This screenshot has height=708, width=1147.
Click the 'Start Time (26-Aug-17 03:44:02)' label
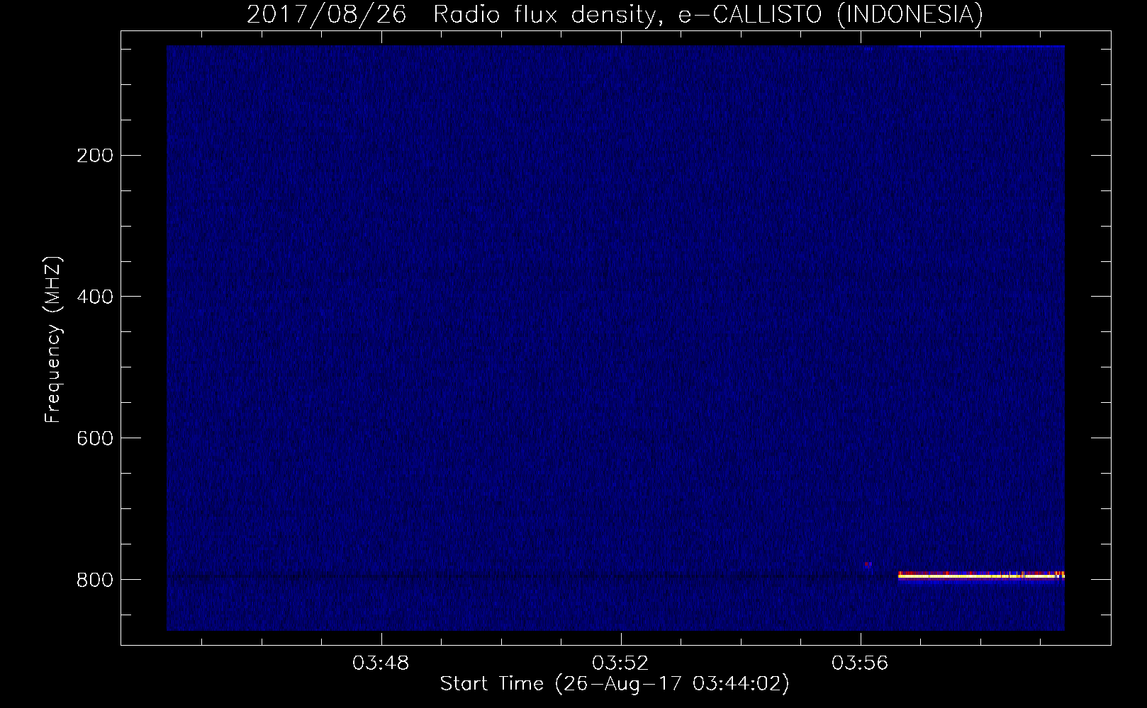point(615,684)
